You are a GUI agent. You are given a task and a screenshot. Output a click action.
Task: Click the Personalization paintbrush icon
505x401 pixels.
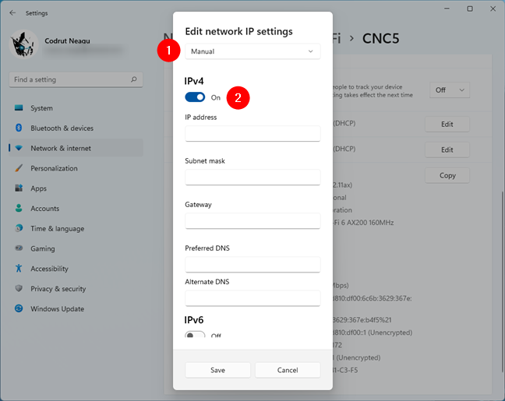click(19, 168)
